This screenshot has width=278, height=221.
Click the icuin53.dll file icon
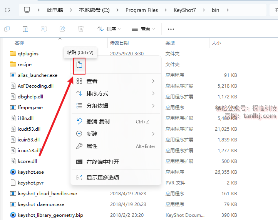pyautogui.click(x=13, y=140)
